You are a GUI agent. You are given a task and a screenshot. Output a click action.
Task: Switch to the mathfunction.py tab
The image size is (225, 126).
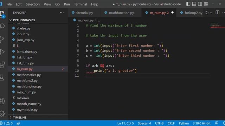pos(121,13)
